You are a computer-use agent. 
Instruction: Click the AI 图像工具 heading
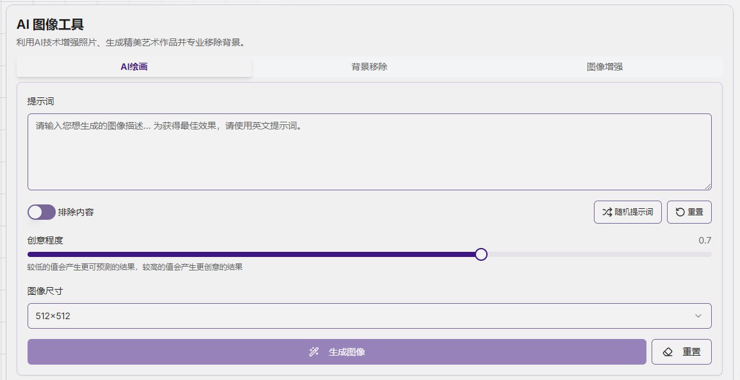(50, 25)
